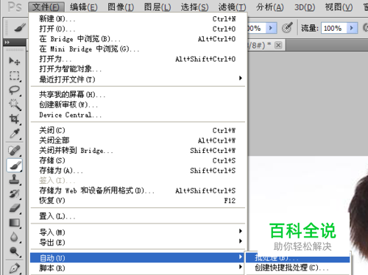The image size is (368, 275).
Task: Choose 存储(S) menu item
Action: 138,160
